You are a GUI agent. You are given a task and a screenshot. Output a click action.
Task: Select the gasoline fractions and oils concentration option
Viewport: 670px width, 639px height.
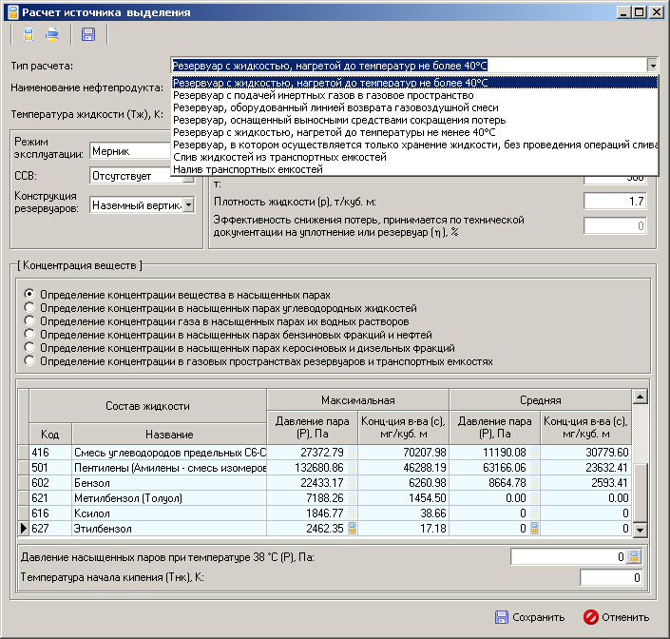click(x=30, y=336)
